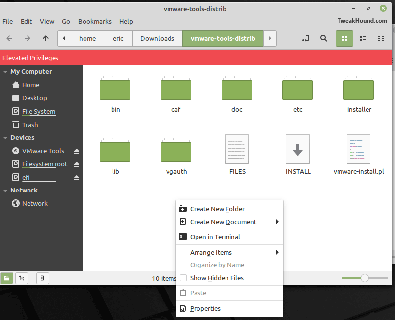Choose Open in Terminal

coord(229,237)
